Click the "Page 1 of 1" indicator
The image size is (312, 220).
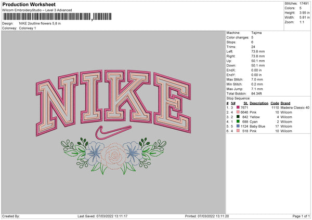click(301, 216)
